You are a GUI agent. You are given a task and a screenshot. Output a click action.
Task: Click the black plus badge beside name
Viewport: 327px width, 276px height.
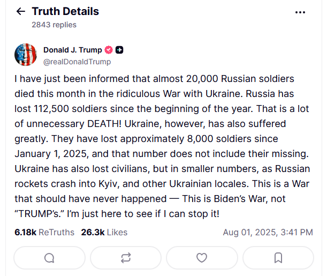pos(119,50)
